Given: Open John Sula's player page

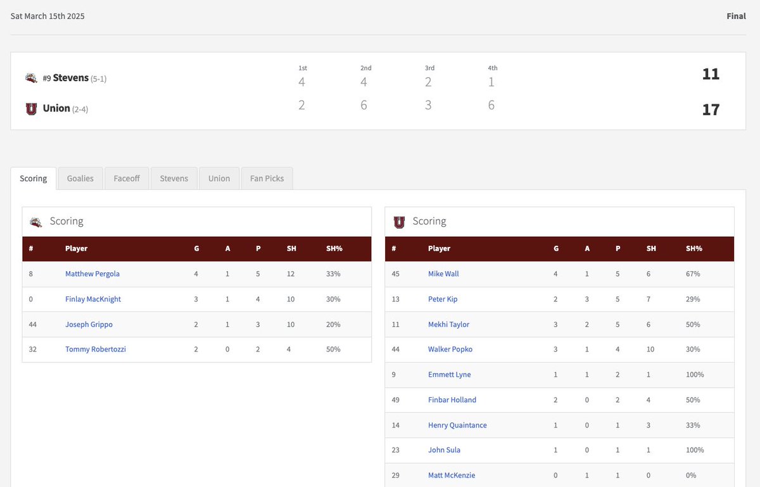Looking at the screenshot, I should click(444, 450).
